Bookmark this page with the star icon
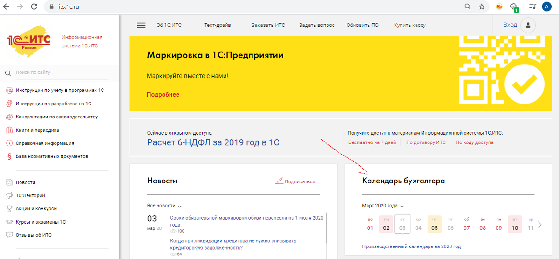The image size is (559, 259). pos(482,6)
